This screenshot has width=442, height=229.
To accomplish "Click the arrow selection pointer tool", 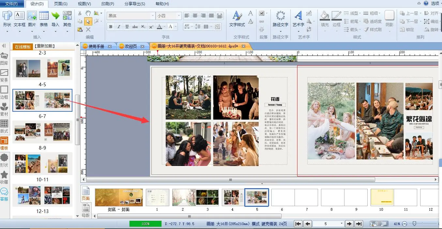I will point(88,21).
